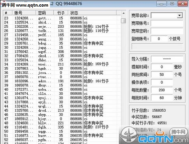Sort by the 密码 column header
Image resolution: width=189 pixels, height=144 pixels.
pyautogui.click(x=45, y=13)
